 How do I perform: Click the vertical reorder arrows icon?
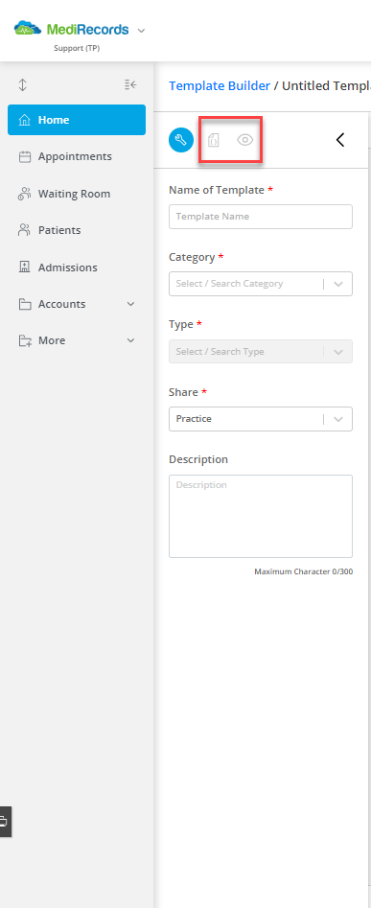point(23,85)
